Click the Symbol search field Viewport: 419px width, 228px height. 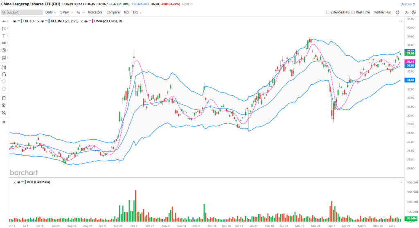coord(22,12)
